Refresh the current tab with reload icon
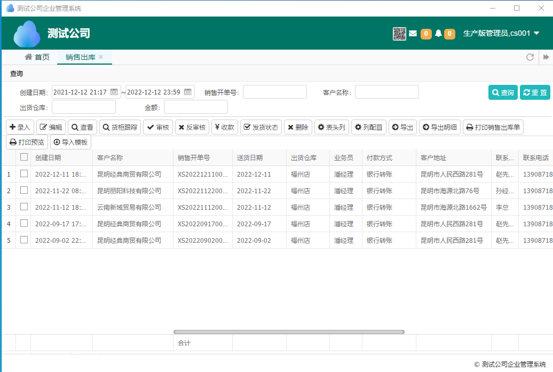This screenshot has height=372, width=553. click(530, 57)
